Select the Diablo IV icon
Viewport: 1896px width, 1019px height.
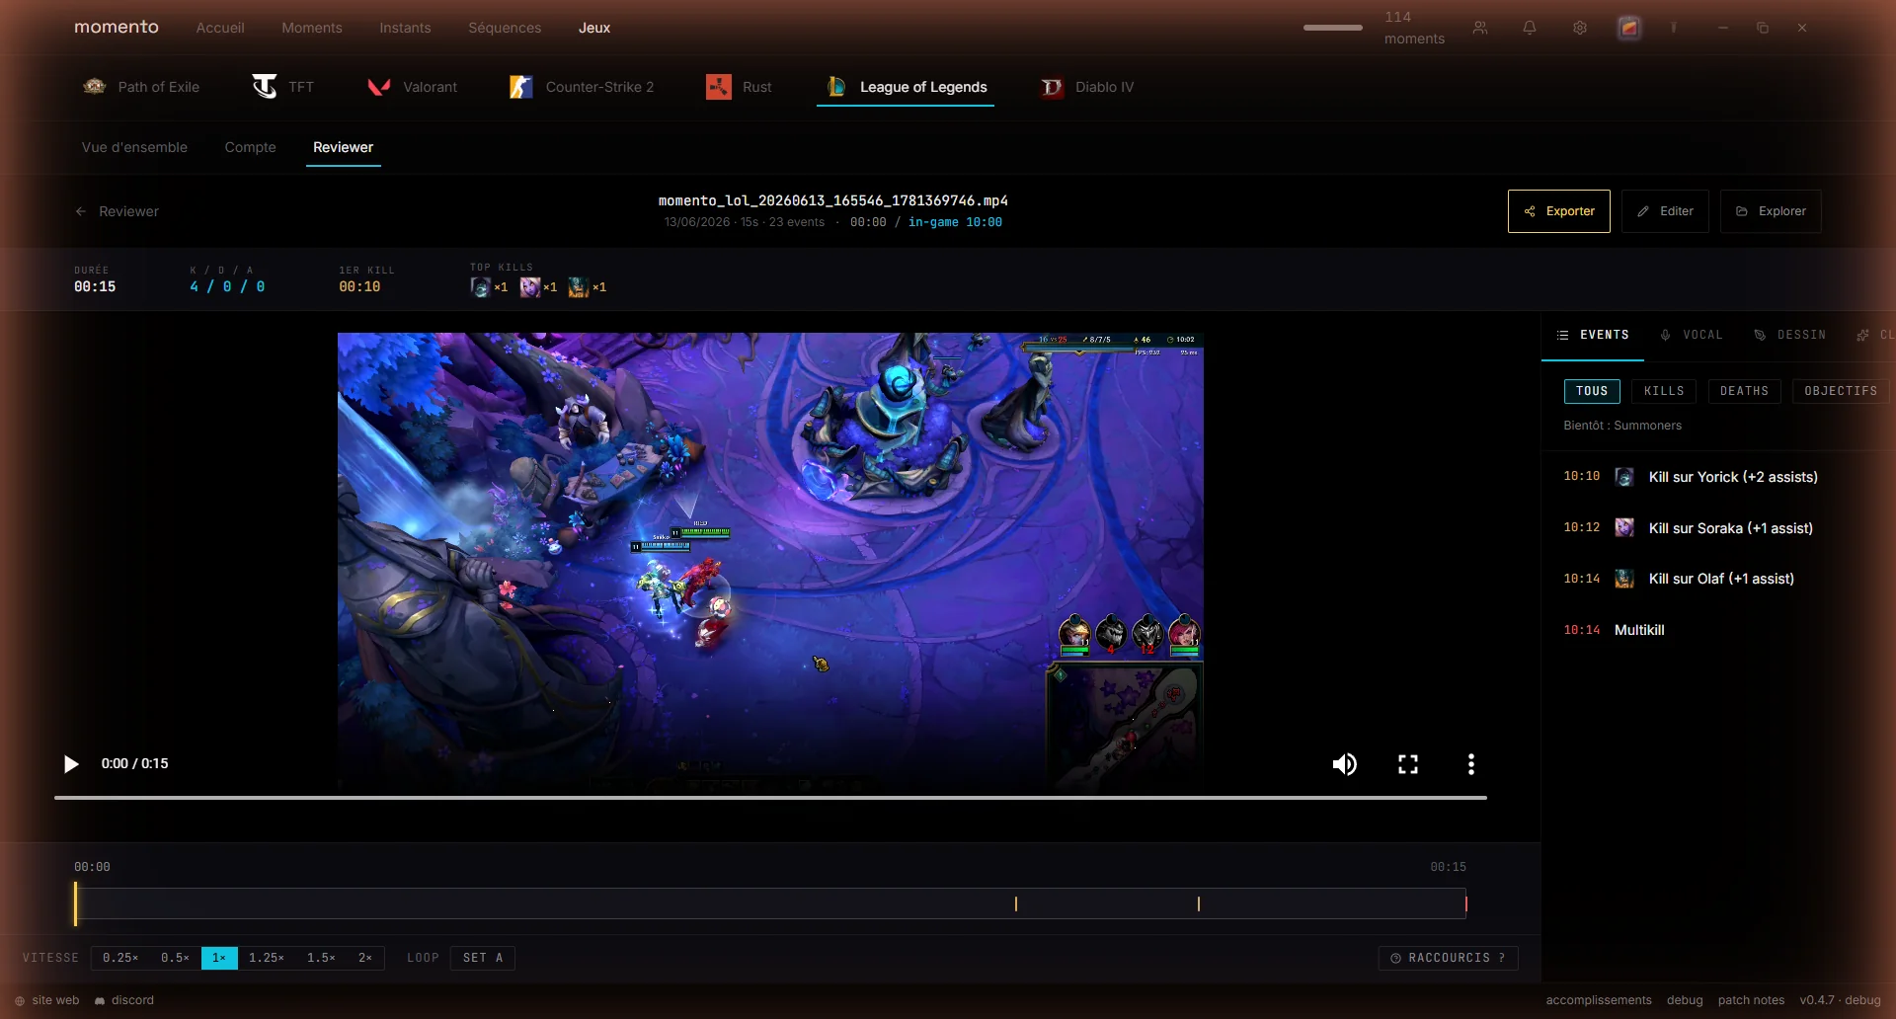click(x=1052, y=87)
